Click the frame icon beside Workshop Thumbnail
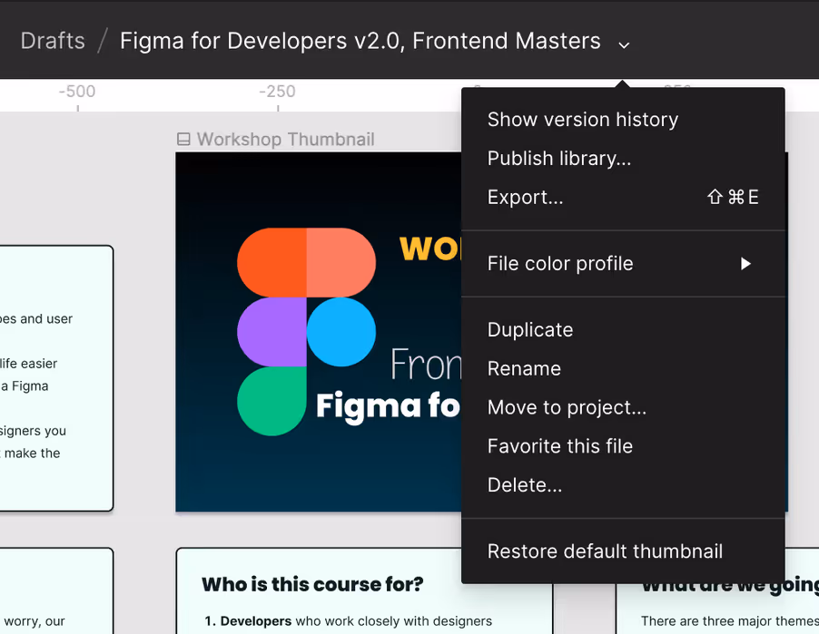The width and height of the screenshot is (819, 634). [x=183, y=140]
